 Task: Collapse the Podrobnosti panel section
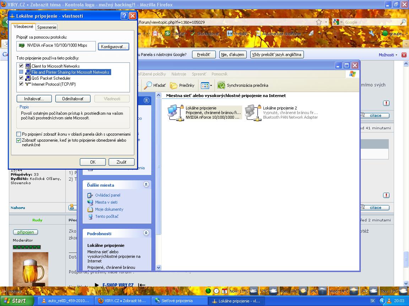(x=146, y=233)
